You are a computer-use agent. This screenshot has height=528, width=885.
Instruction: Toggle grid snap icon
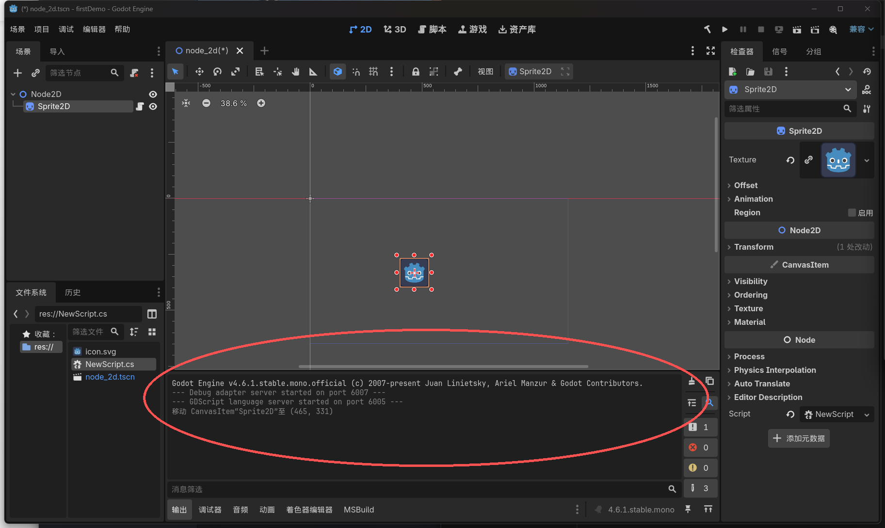click(x=373, y=72)
